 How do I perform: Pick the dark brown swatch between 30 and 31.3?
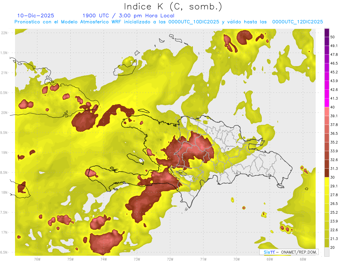[327, 173]
